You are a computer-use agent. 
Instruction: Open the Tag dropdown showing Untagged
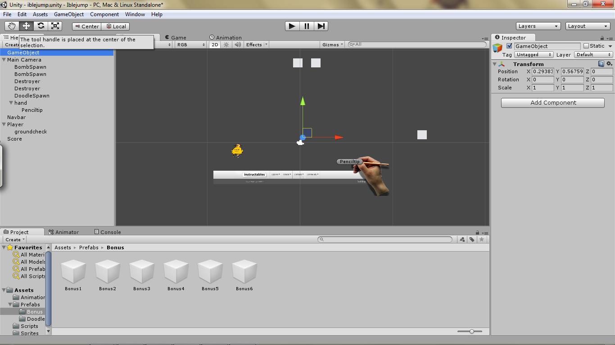tap(534, 54)
